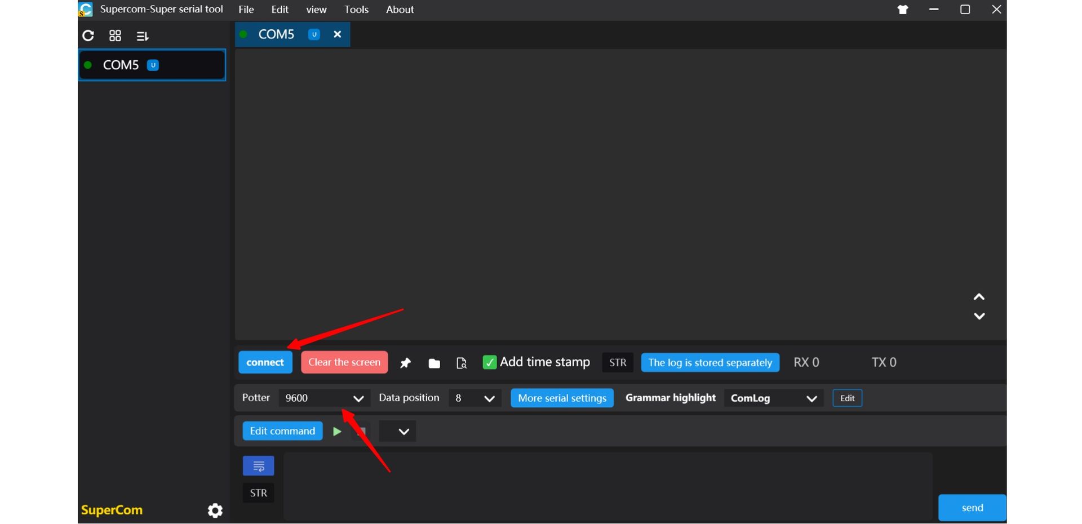
Task: Click the connect button
Action: [x=265, y=362]
